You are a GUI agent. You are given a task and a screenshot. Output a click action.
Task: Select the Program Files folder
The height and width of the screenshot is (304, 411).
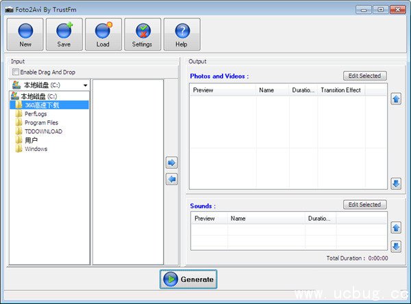tap(41, 123)
